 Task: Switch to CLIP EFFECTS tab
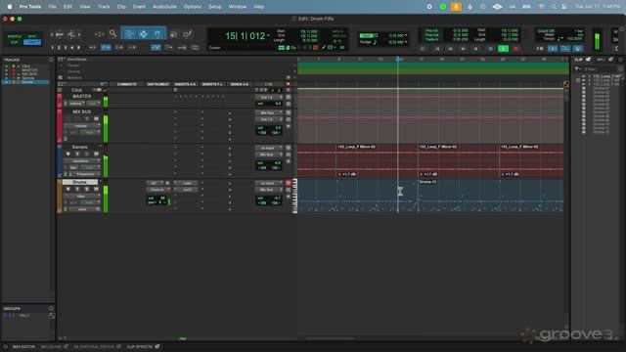click(x=139, y=347)
